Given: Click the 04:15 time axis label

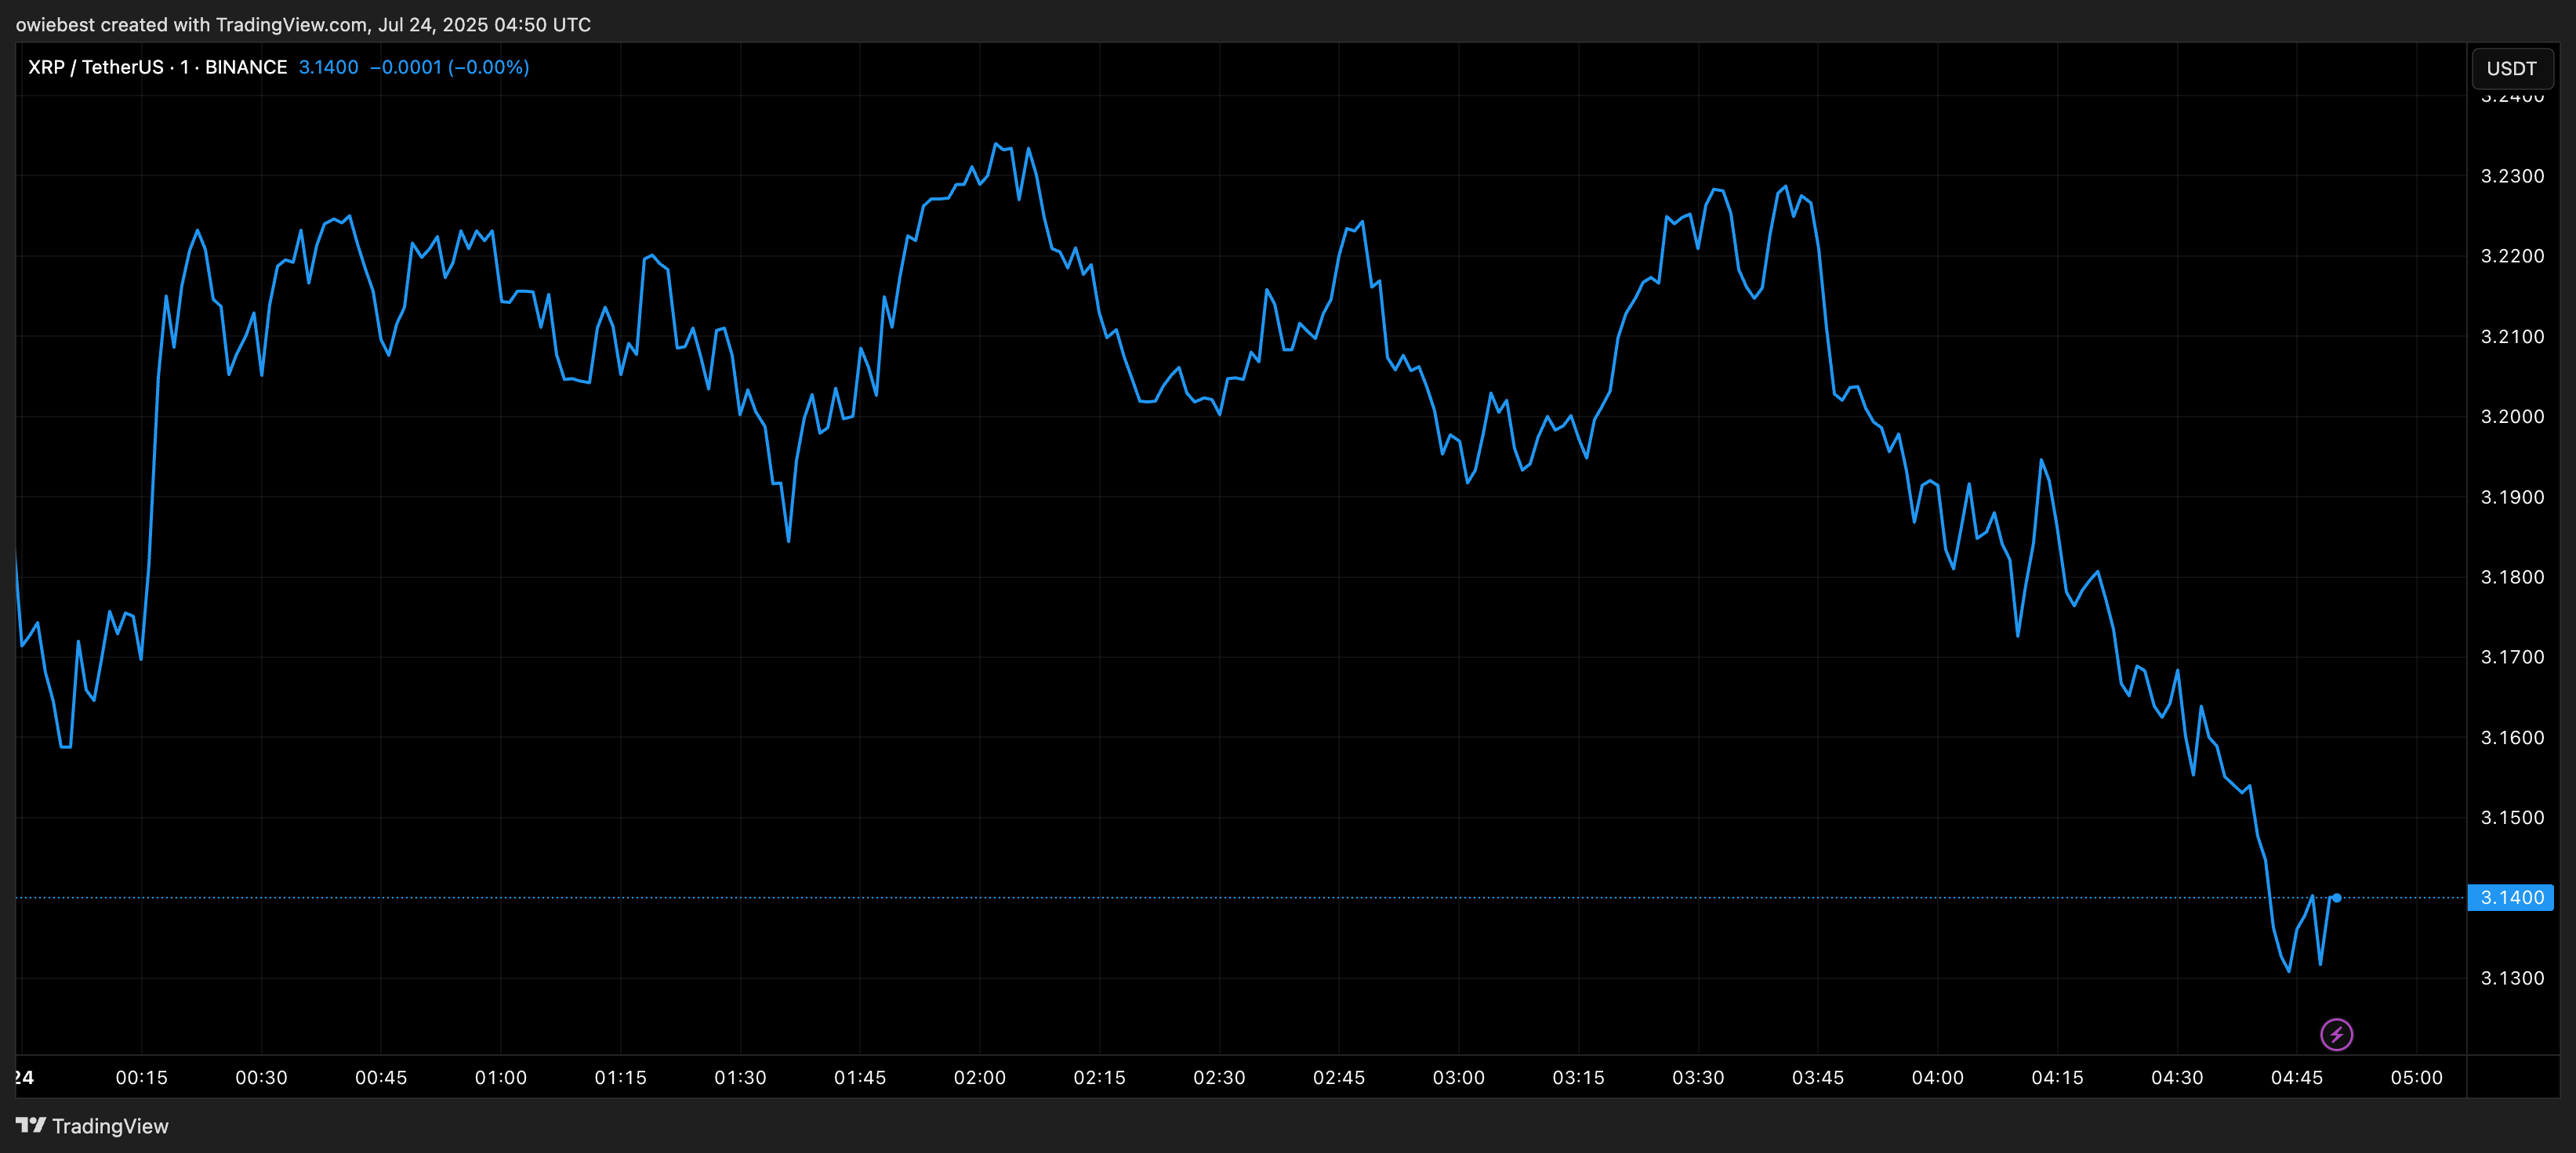Looking at the screenshot, I should click(x=2057, y=1077).
